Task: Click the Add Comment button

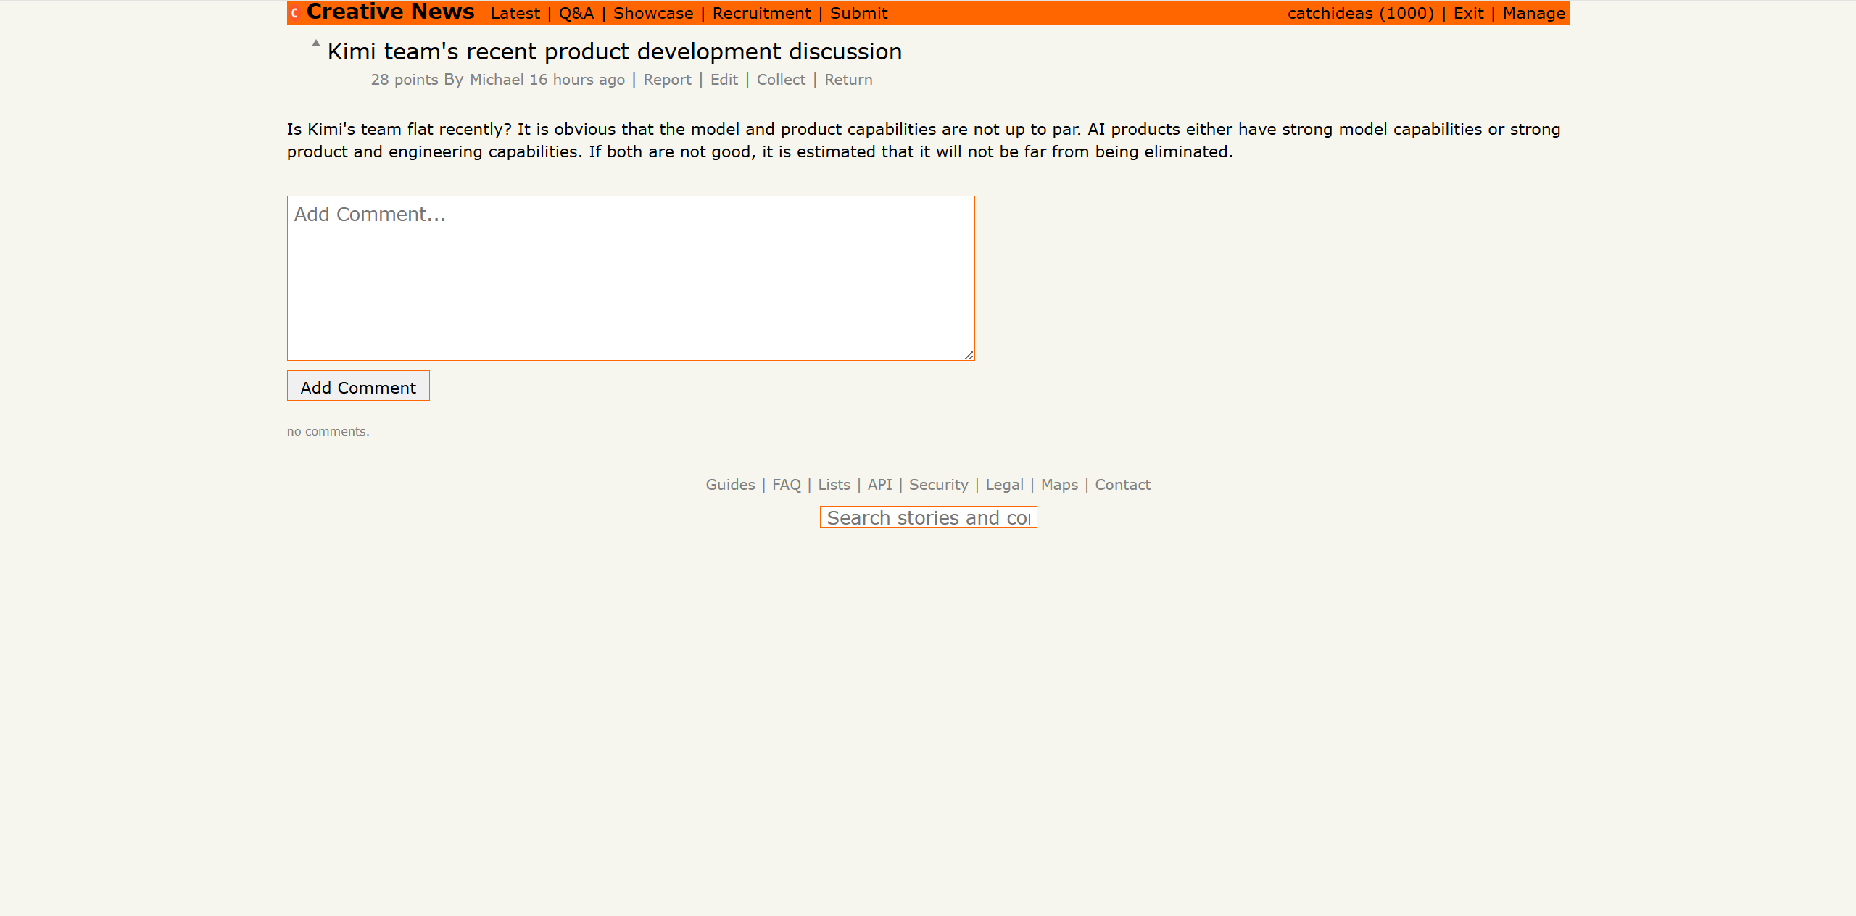Action: point(358,386)
